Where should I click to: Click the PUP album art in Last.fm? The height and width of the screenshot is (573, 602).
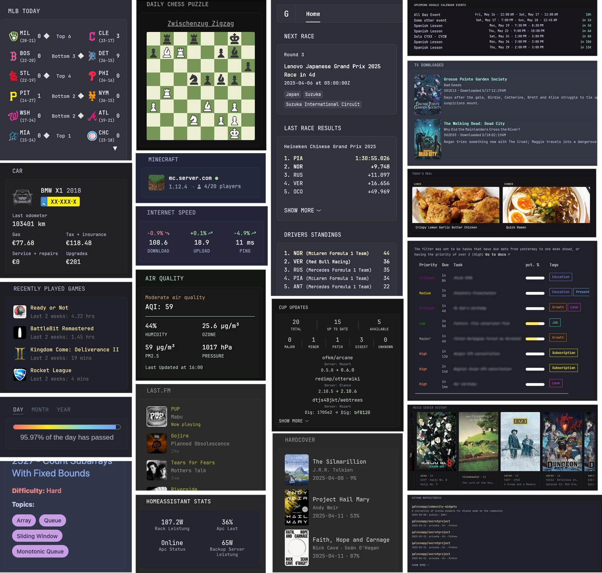click(157, 416)
